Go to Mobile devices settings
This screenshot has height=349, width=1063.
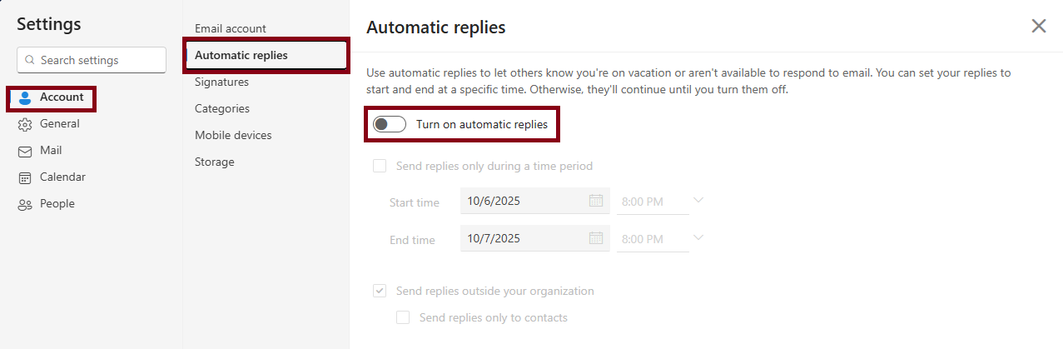(x=233, y=135)
